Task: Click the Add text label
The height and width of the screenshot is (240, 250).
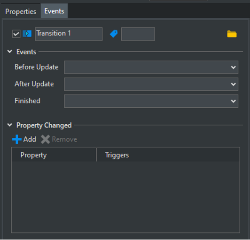Action: [x=30, y=139]
